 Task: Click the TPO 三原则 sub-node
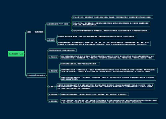58,24
